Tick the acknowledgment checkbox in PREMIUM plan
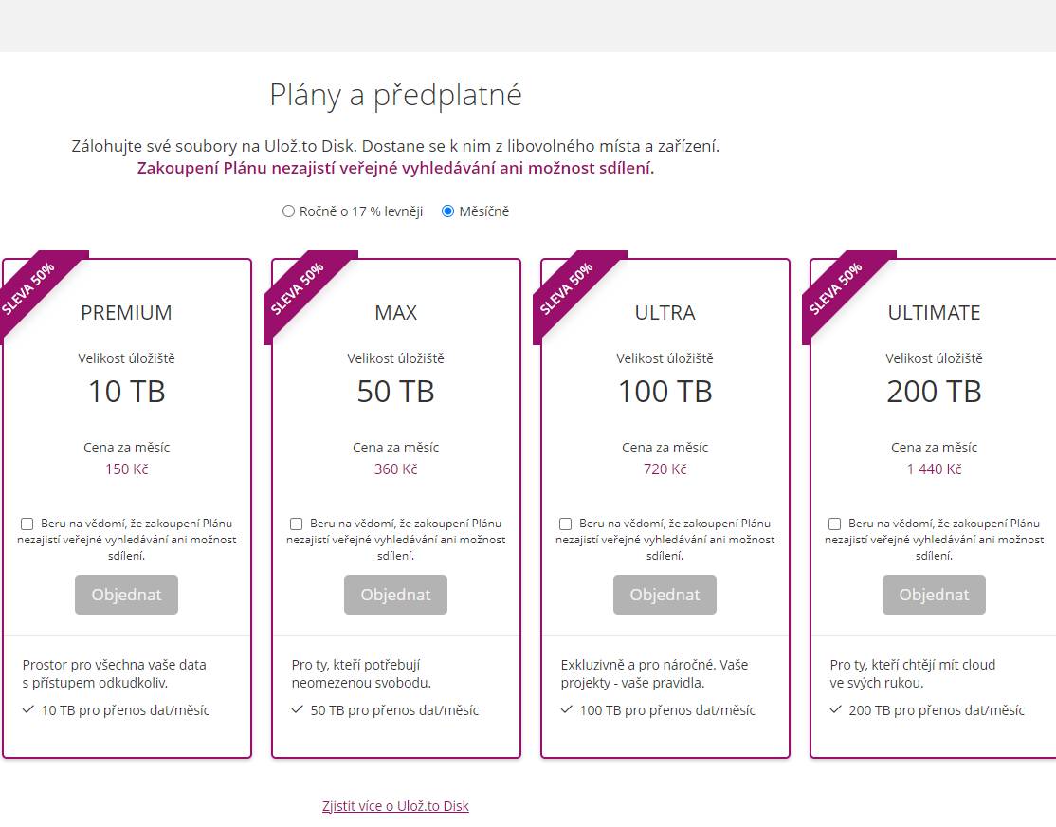The image size is (1056, 827). point(27,524)
